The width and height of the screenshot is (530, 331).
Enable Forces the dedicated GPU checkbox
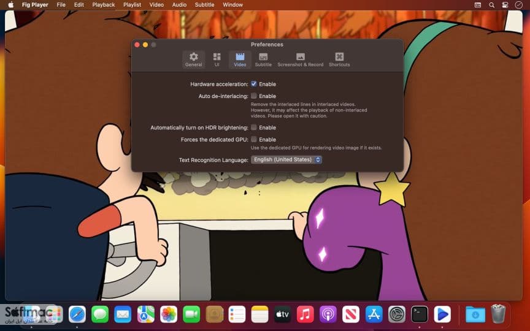[x=254, y=139]
